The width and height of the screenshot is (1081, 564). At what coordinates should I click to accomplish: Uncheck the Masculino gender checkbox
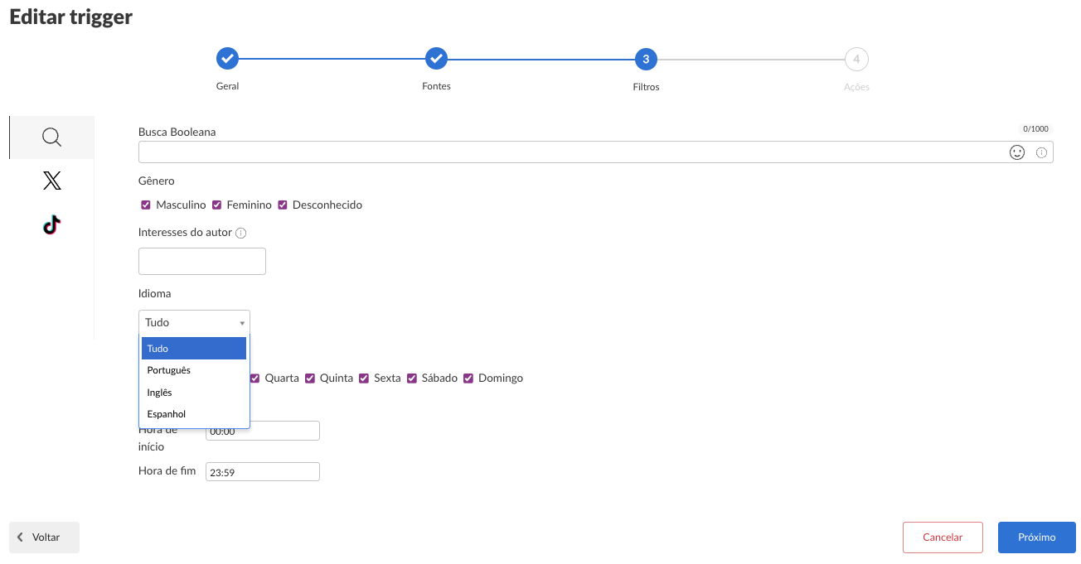[x=146, y=205]
